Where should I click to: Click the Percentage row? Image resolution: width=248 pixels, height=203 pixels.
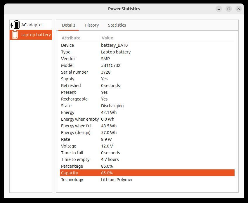[147, 166]
